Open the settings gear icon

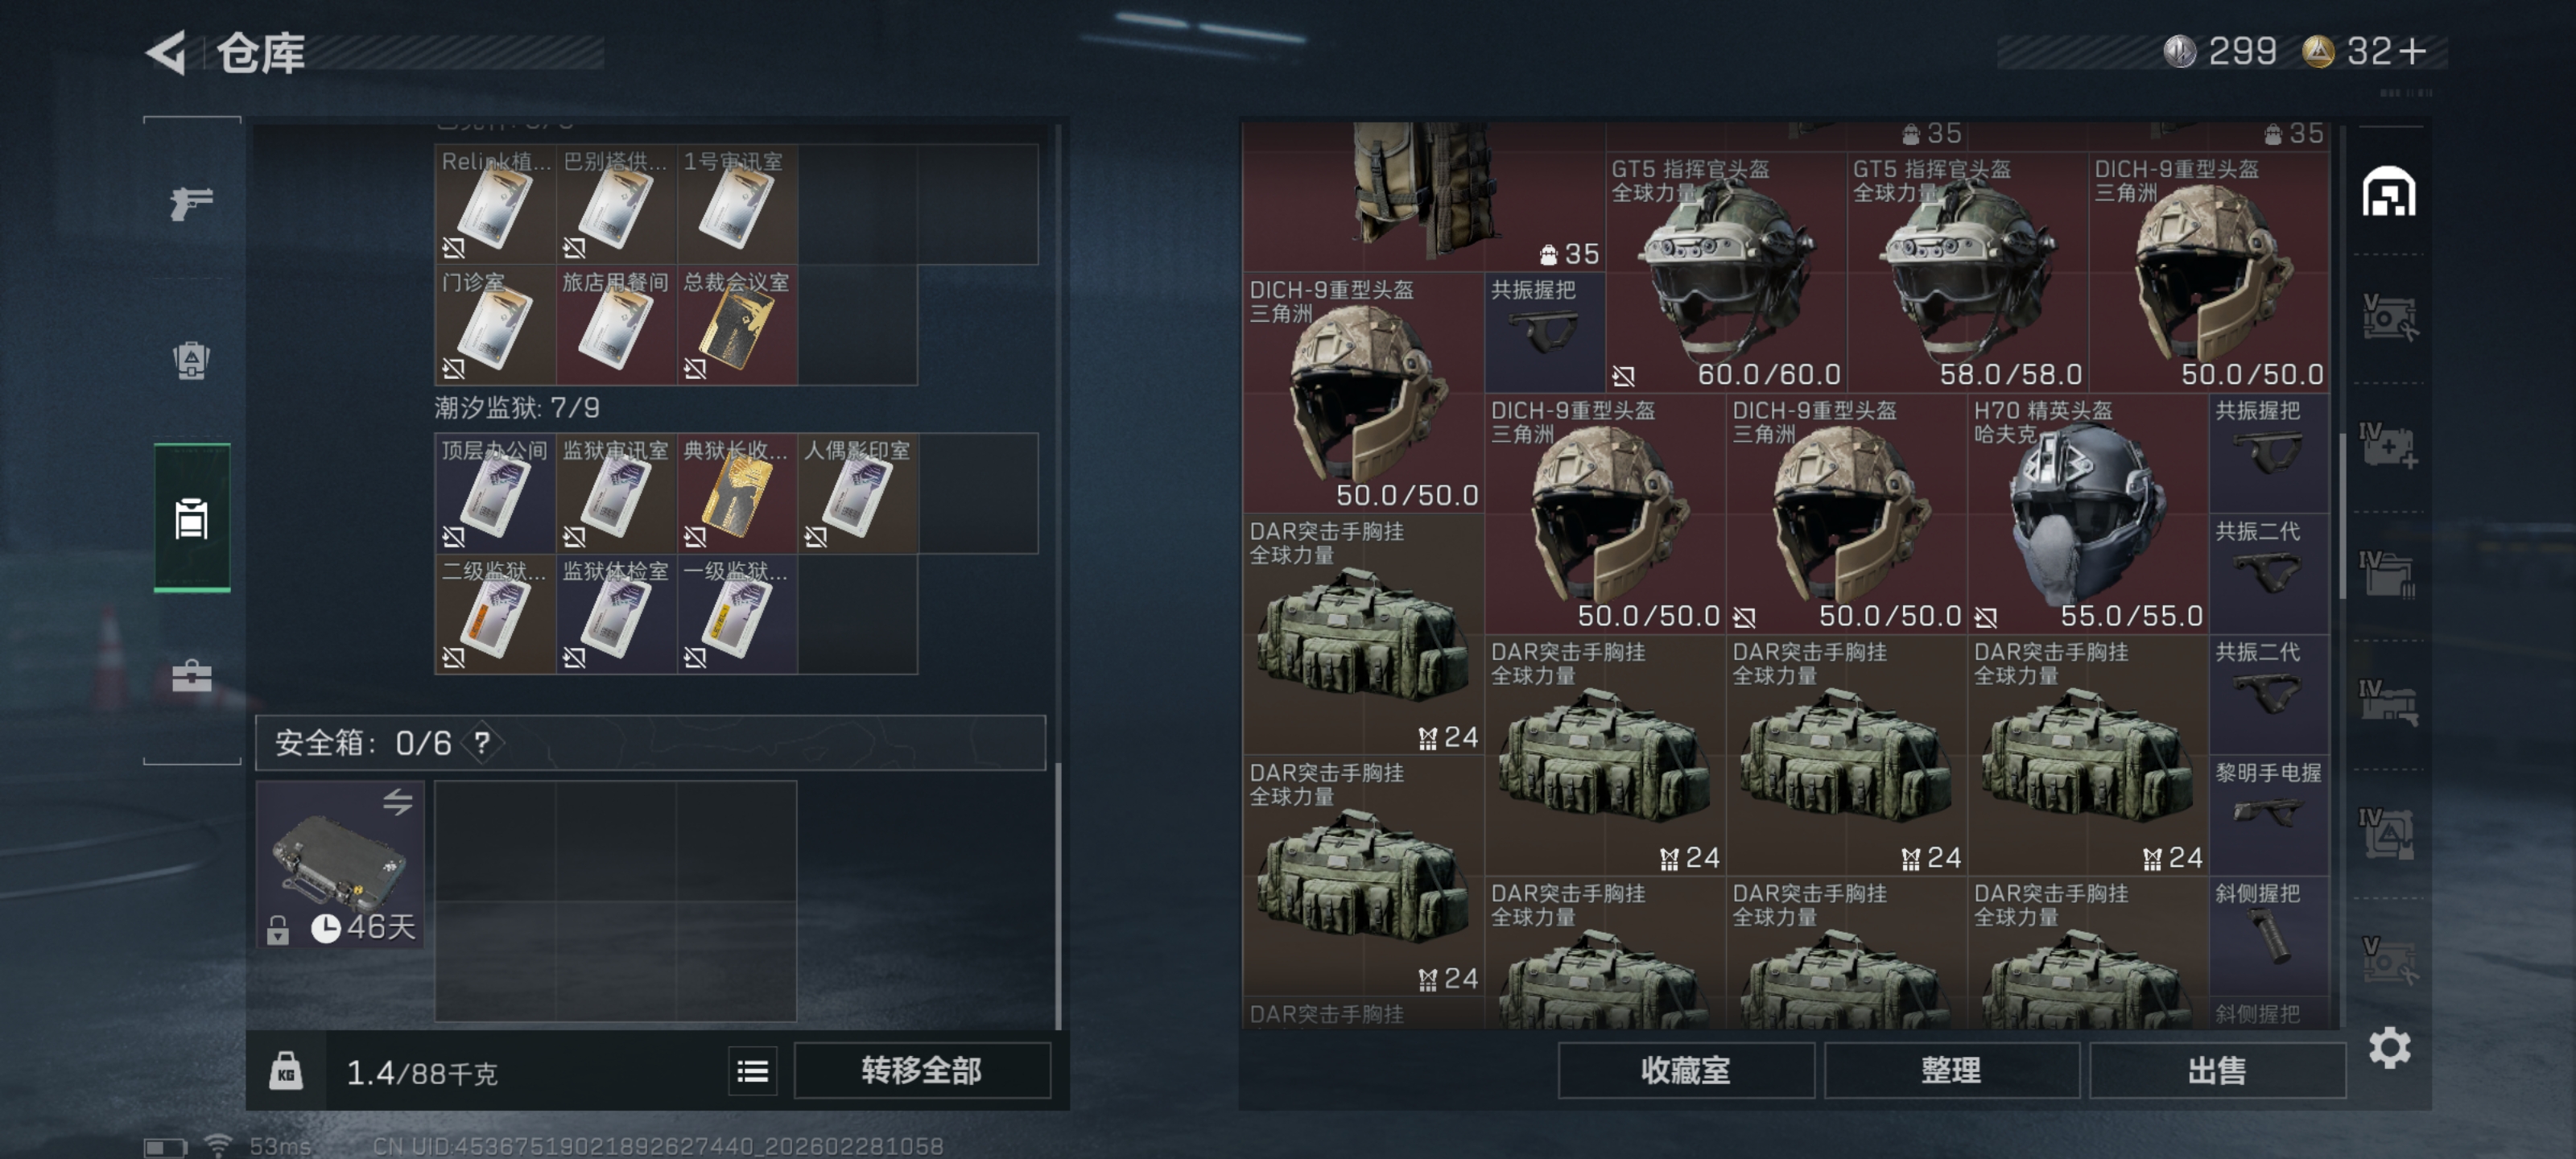(2388, 1047)
